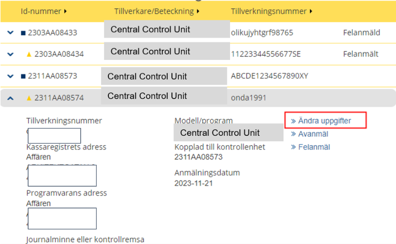
Task: Click the Ändra uppgifter link
Action: click(x=324, y=121)
